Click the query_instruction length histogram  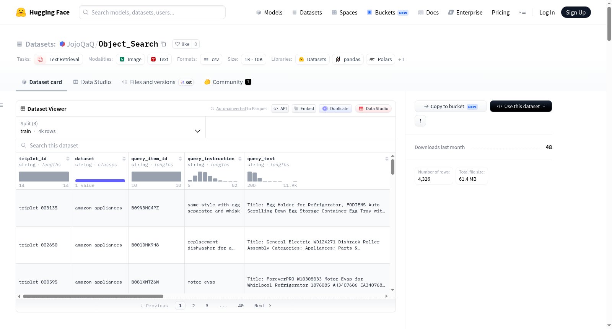pos(212,177)
